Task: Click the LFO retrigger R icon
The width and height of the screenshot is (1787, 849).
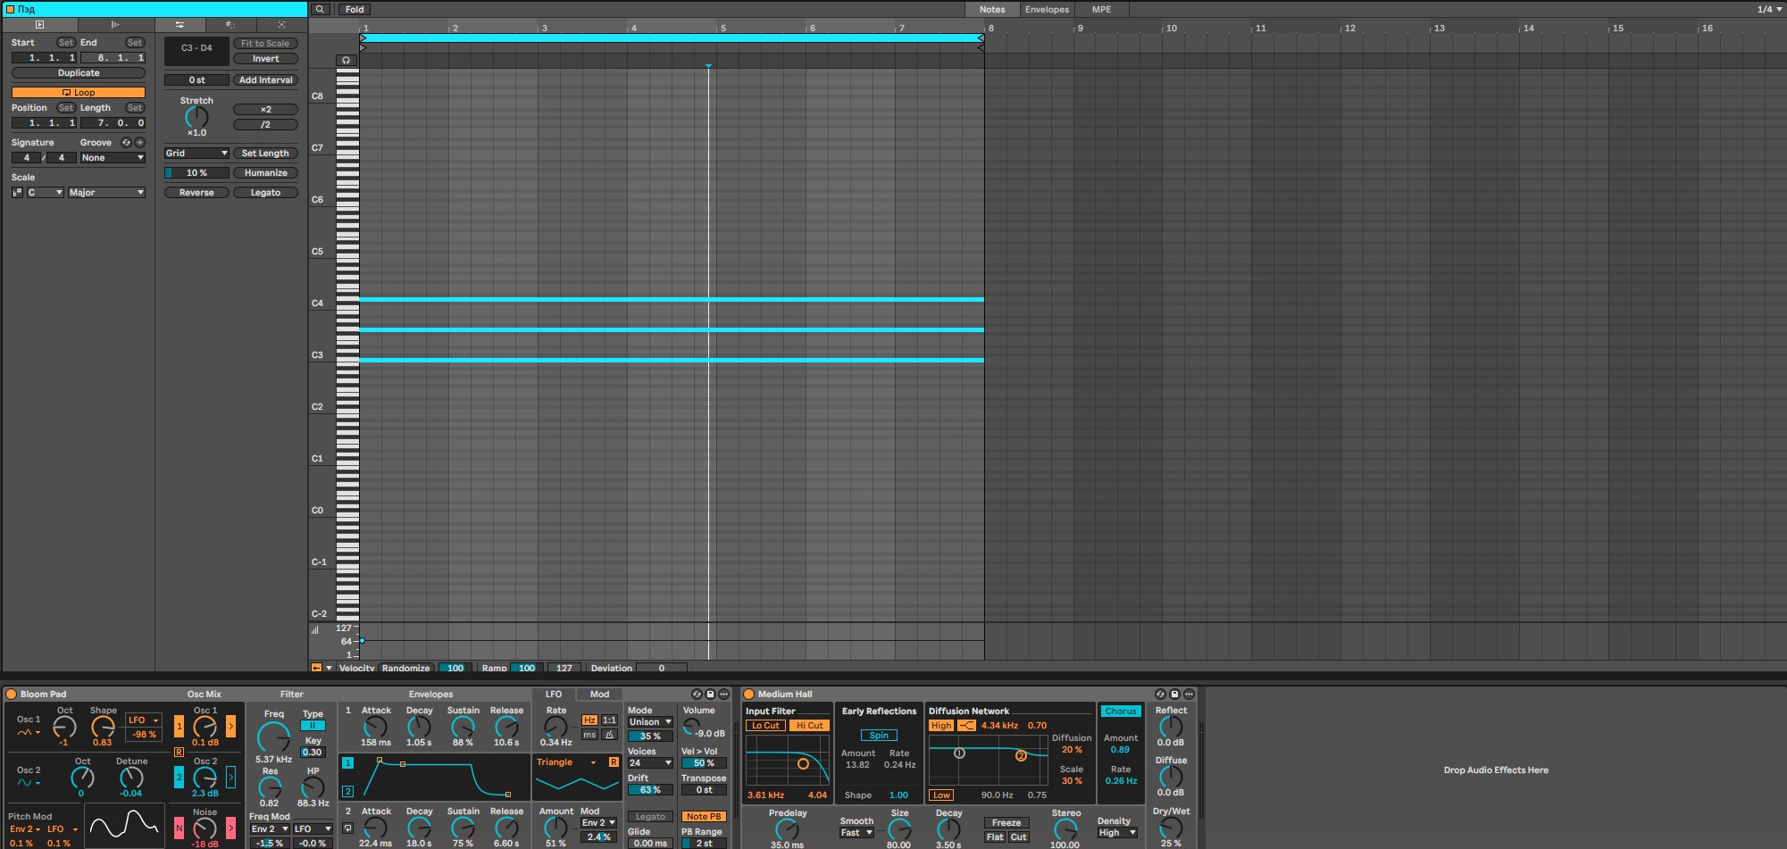Action: coord(614,762)
